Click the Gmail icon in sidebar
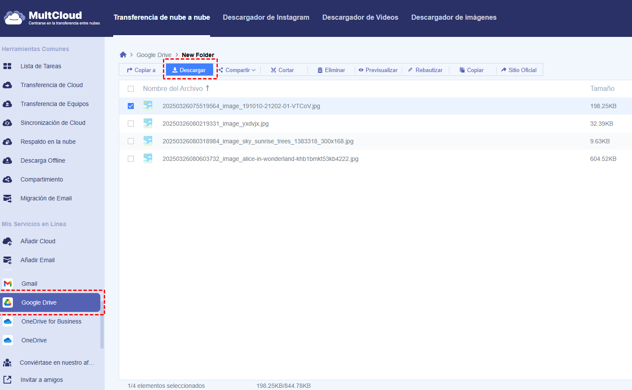 (8, 284)
